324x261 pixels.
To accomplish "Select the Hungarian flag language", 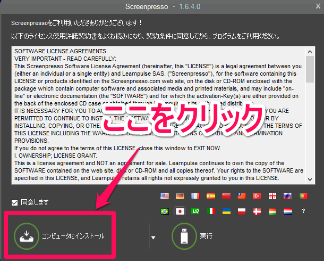I will pyautogui.click(x=272, y=211).
